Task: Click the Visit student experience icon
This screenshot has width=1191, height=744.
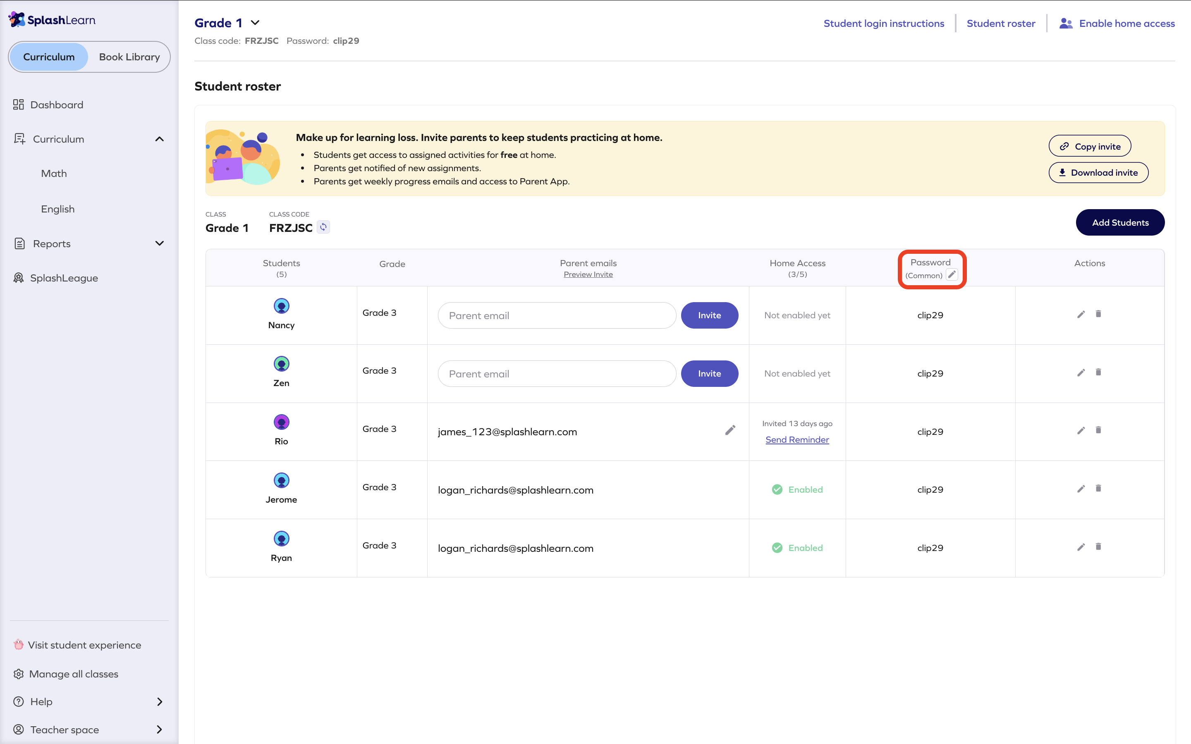Action: click(x=19, y=645)
